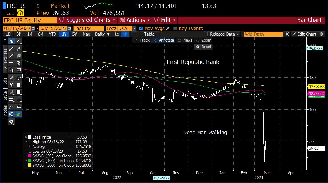Select the 1M range tab
This screenshot has height=183, width=328.
30,34
